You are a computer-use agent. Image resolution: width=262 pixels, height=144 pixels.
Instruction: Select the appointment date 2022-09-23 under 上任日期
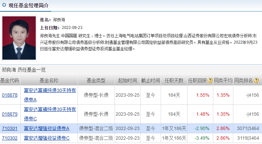72,28
